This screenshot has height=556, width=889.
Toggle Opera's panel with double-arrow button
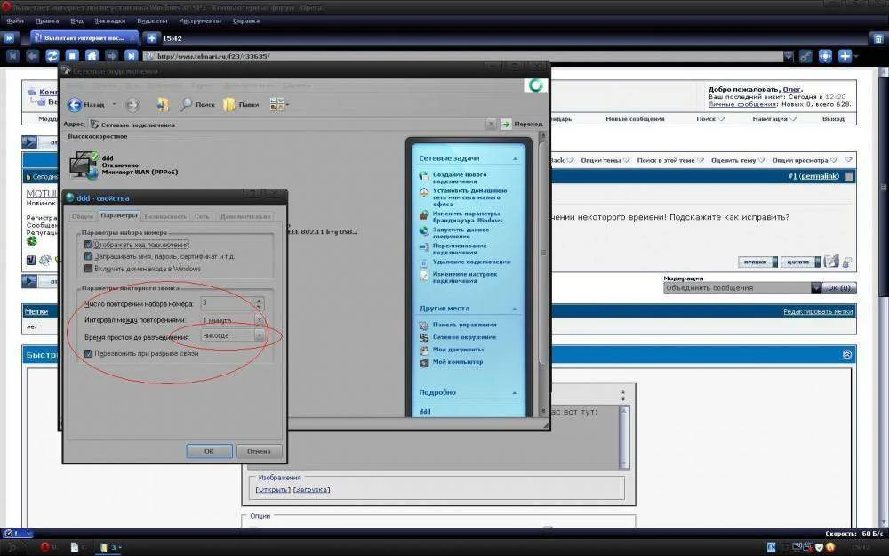click(x=9, y=38)
